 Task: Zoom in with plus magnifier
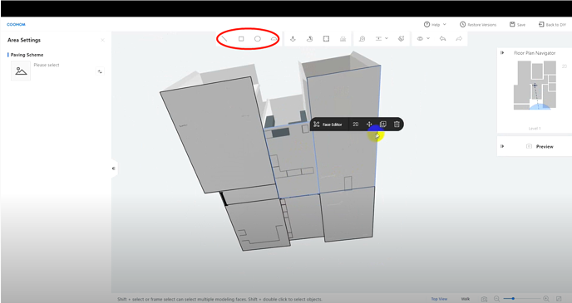click(x=546, y=299)
